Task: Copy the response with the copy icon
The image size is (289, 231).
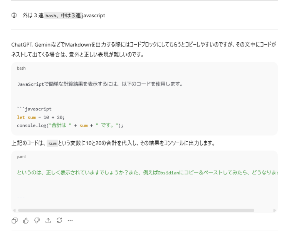Action: click(15, 221)
